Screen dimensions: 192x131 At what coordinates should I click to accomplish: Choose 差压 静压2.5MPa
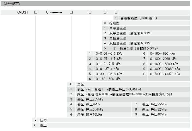point(89,99)
